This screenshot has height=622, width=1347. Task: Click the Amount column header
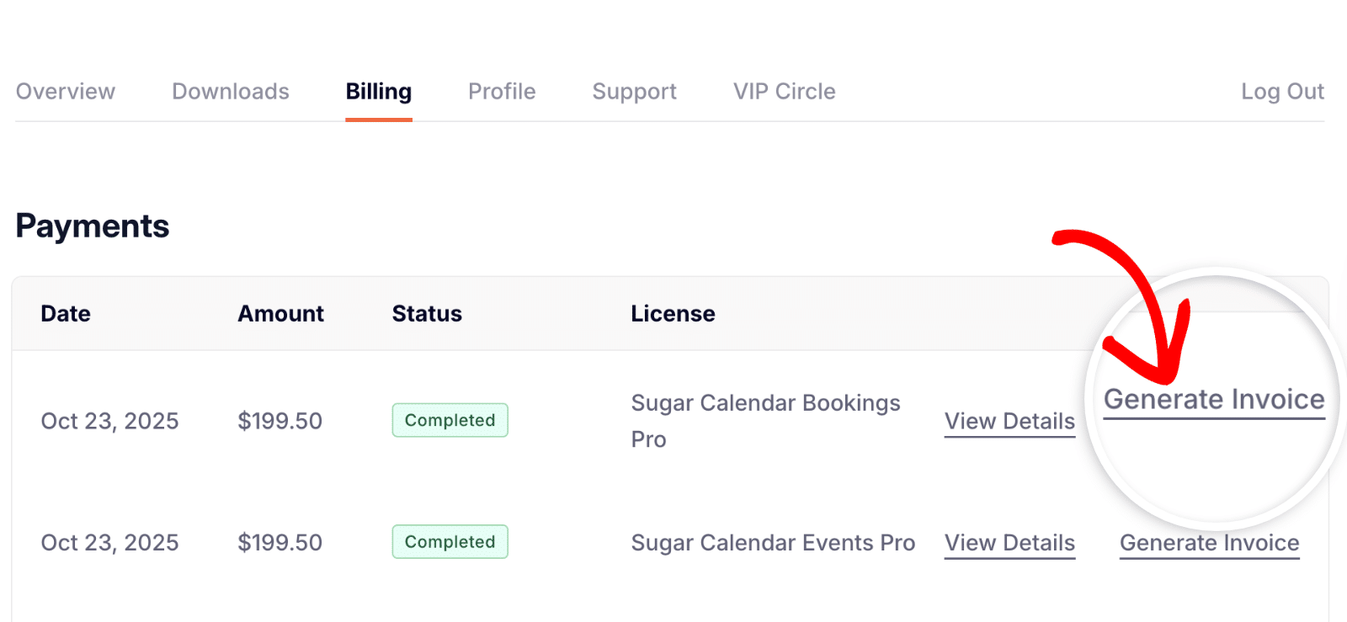[280, 313]
